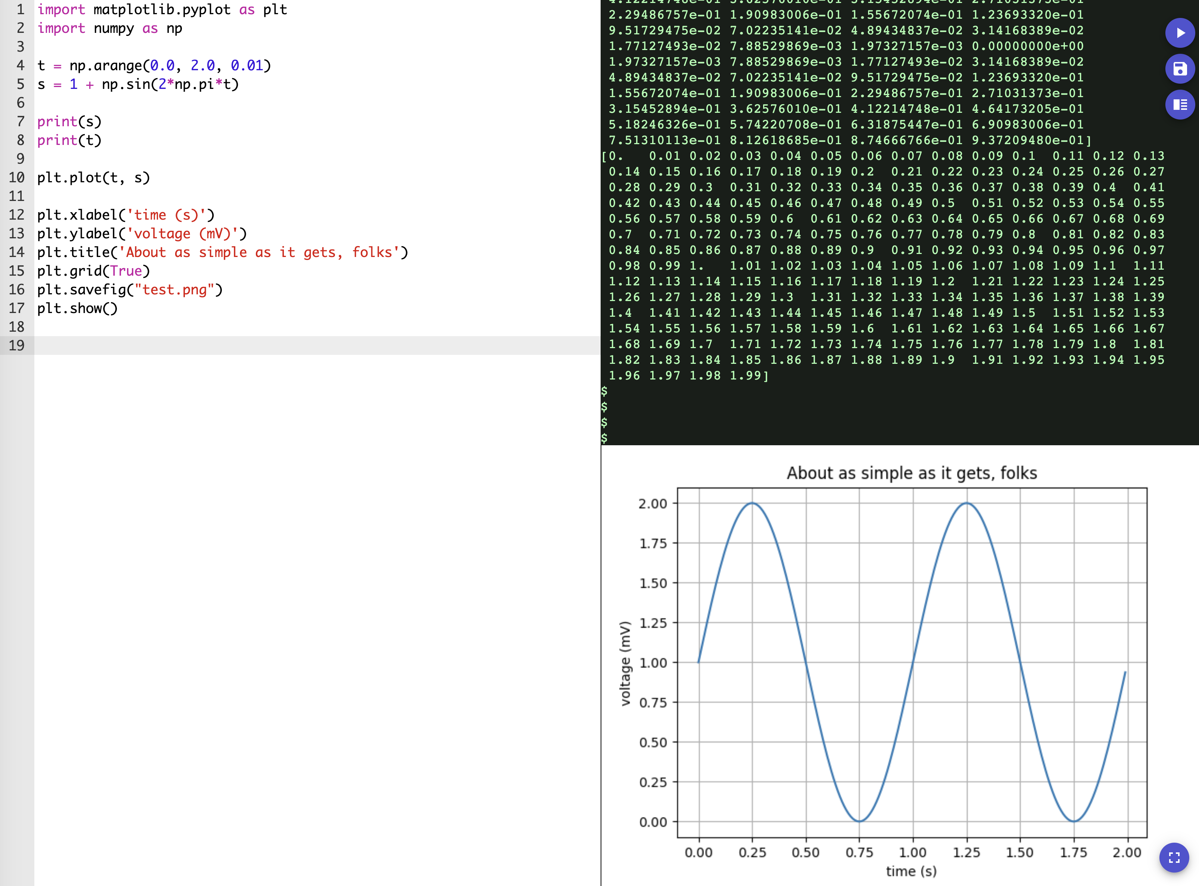Click the print(s) statement
This screenshot has width=1199, height=886.
pyautogui.click(x=69, y=122)
